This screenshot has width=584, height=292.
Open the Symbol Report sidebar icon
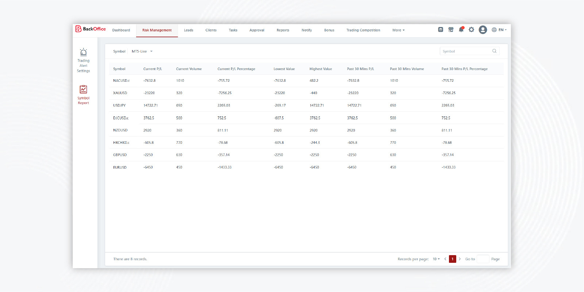83,89
